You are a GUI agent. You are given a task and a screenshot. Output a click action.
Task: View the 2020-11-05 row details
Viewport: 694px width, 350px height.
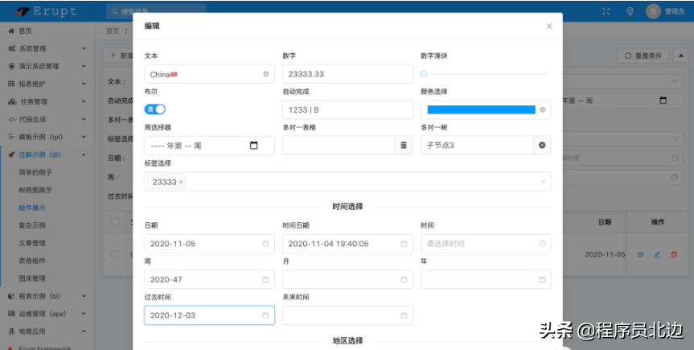[x=640, y=255]
